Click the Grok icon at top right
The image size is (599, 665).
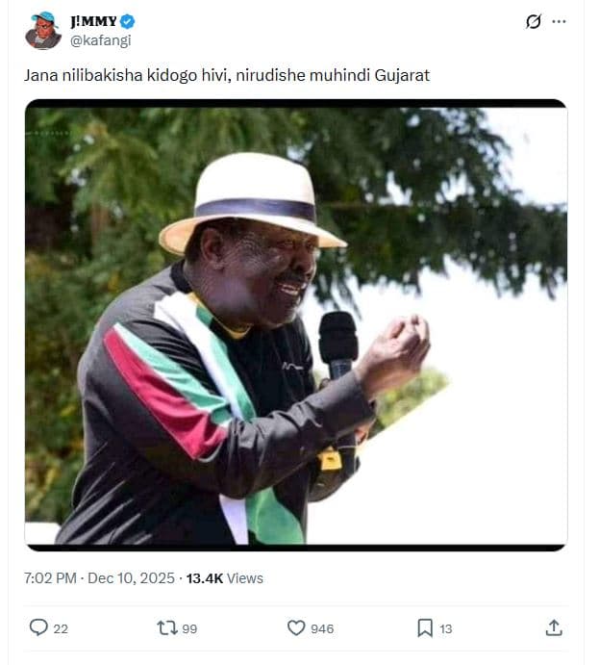(x=534, y=21)
